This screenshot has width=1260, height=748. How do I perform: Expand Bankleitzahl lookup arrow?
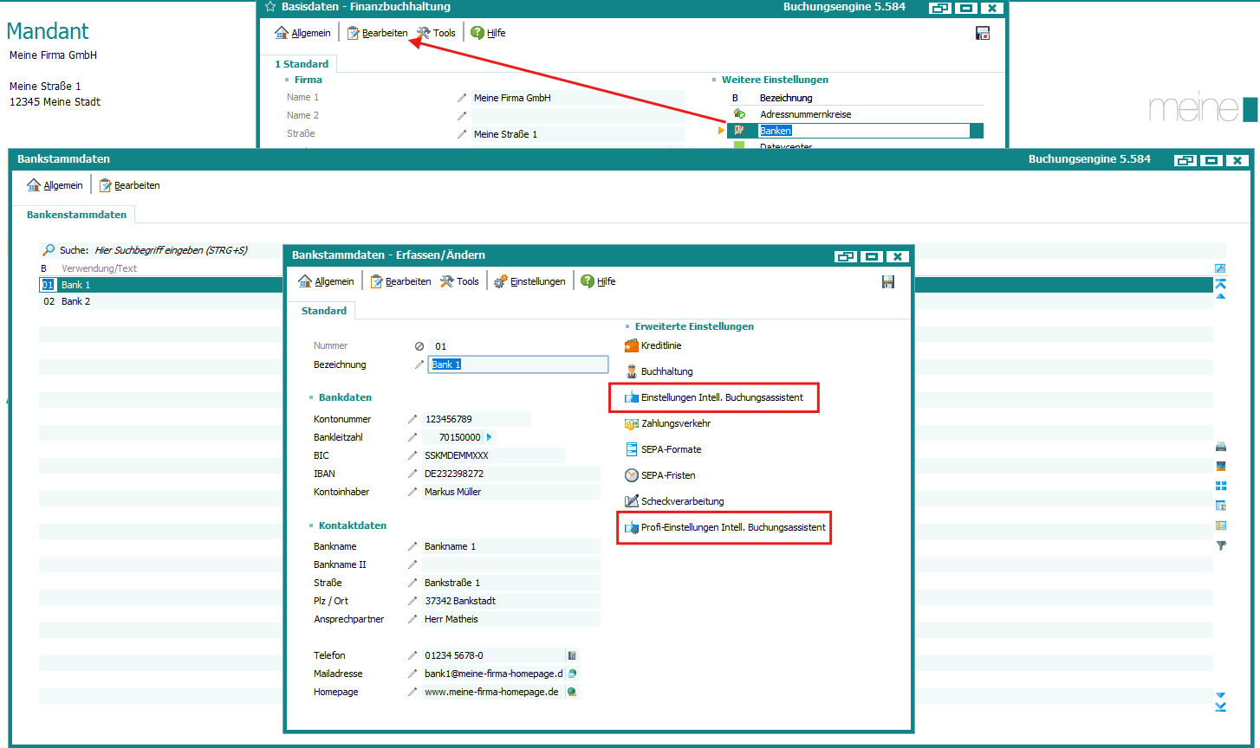coord(488,437)
